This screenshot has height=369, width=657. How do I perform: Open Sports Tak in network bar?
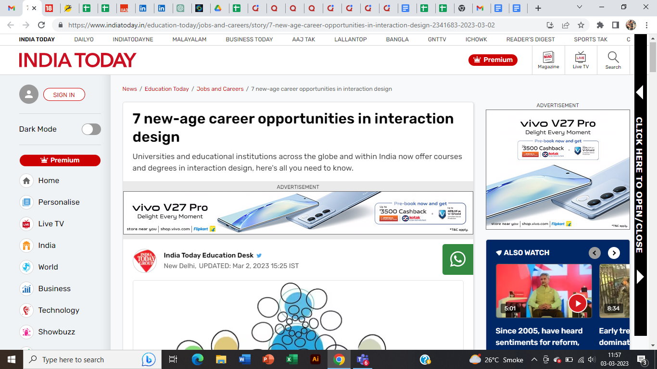point(591,39)
